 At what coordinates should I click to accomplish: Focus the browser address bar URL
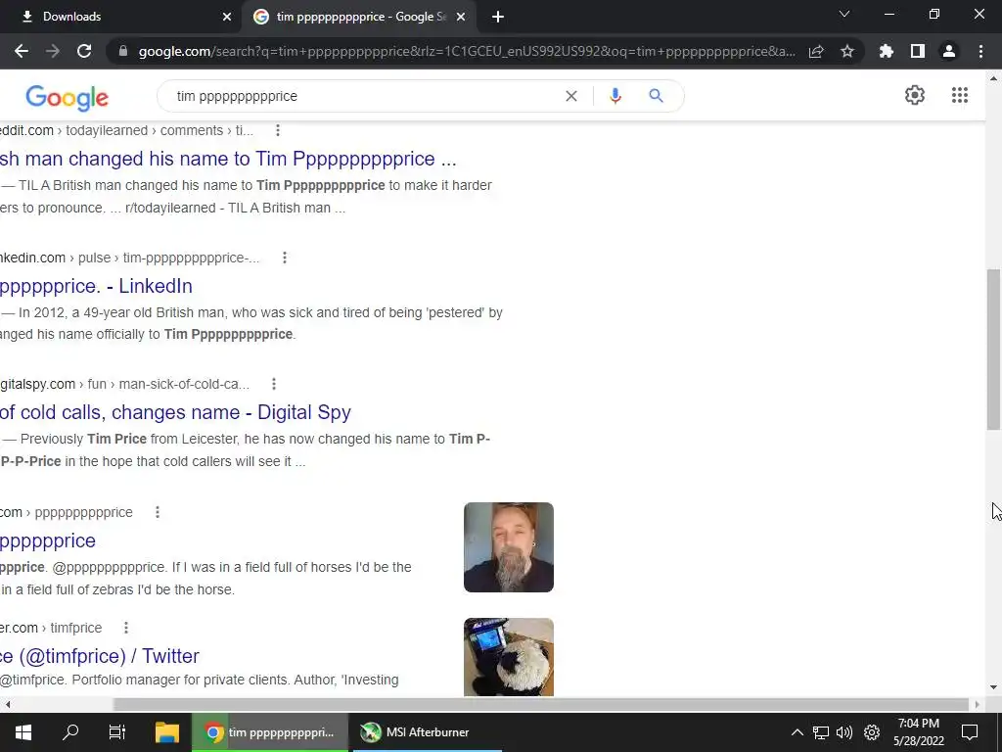pos(467,51)
